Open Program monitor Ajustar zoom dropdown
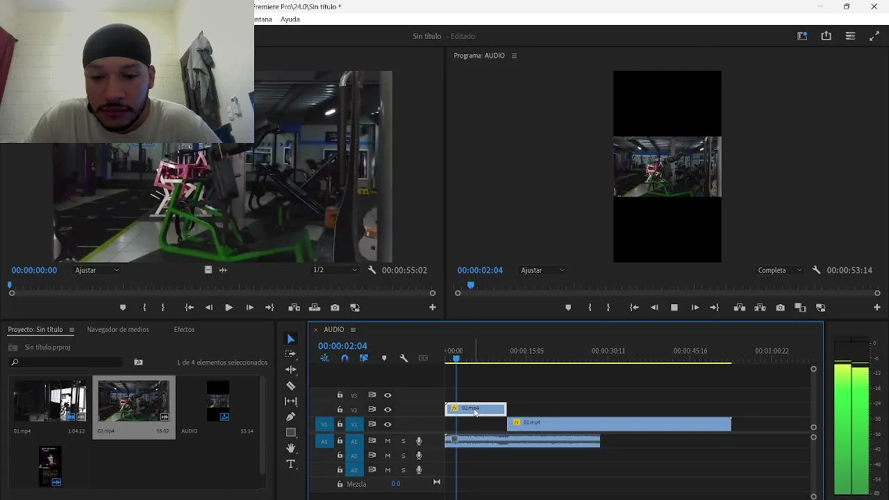 click(x=542, y=270)
